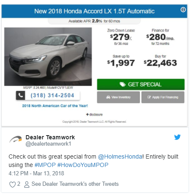The height and width of the screenshot is (195, 192).
Task: Like the tweet with the heart icon
Action: click(13, 185)
